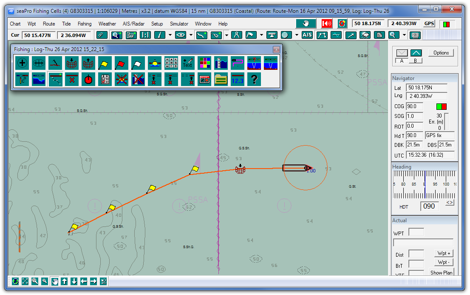
Task: Pan chart right with the right arrow
Action: 93,281
